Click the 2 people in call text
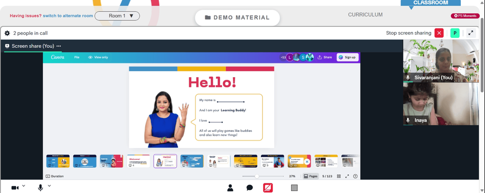Image resolution: width=485 pixels, height=193 pixels. [x=30, y=33]
